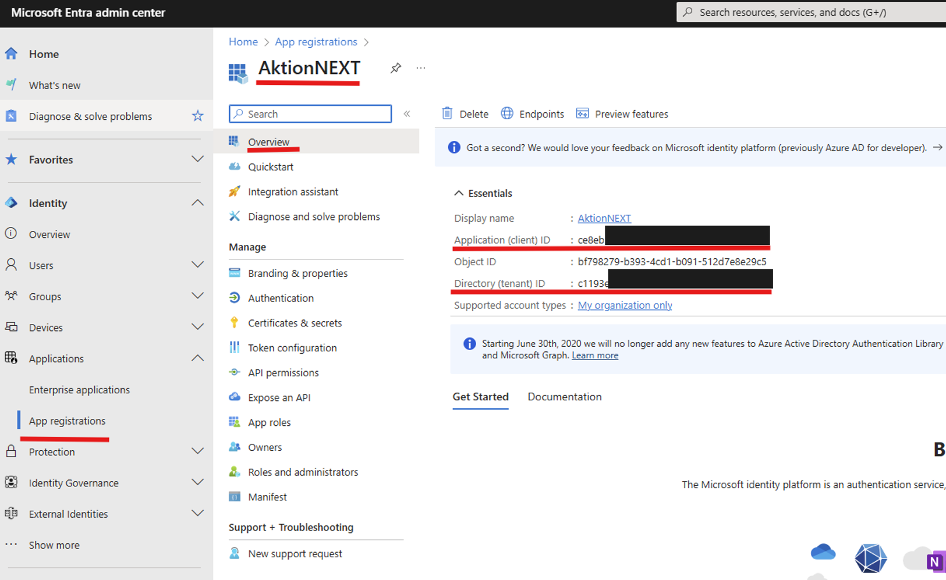Image resolution: width=946 pixels, height=580 pixels.
Task: Open the feedback banner arrow
Action: (x=937, y=147)
